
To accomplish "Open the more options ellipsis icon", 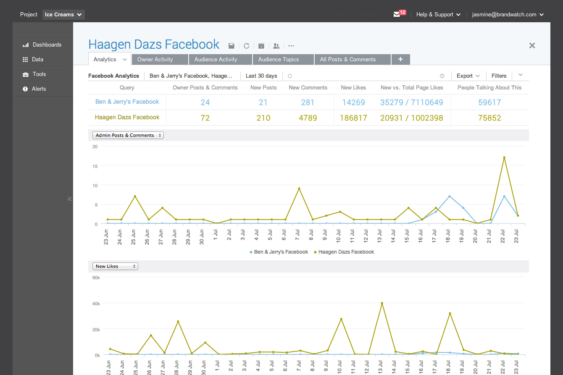I will (291, 46).
